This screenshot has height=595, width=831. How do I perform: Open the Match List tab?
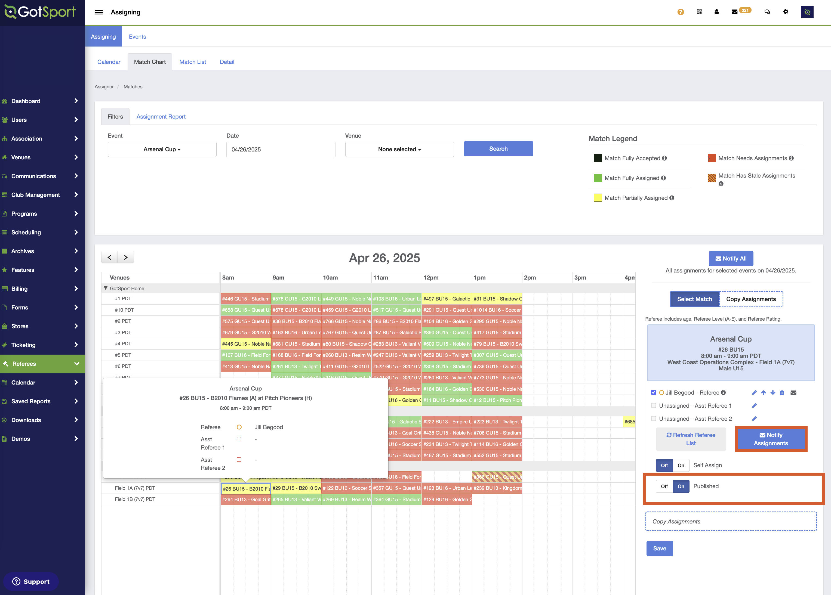[193, 62]
